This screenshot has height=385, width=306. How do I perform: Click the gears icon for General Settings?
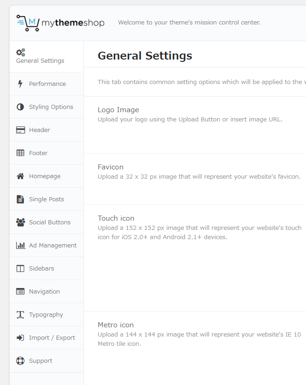(x=21, y=53)
